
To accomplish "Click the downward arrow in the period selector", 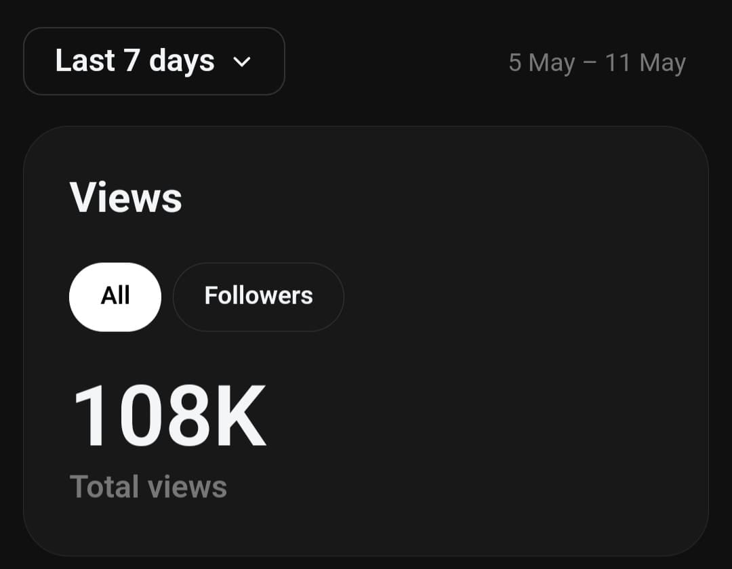I will point(242,62).
